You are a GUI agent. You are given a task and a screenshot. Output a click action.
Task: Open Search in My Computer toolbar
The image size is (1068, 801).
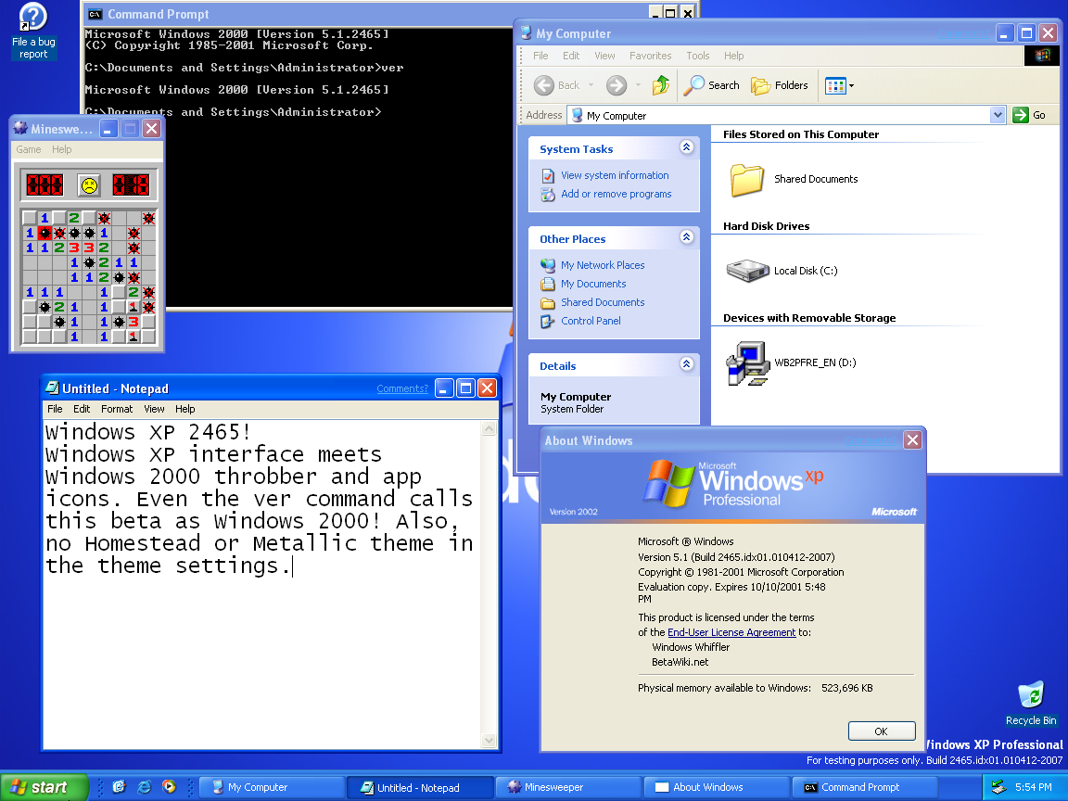[x=711, y=85]
